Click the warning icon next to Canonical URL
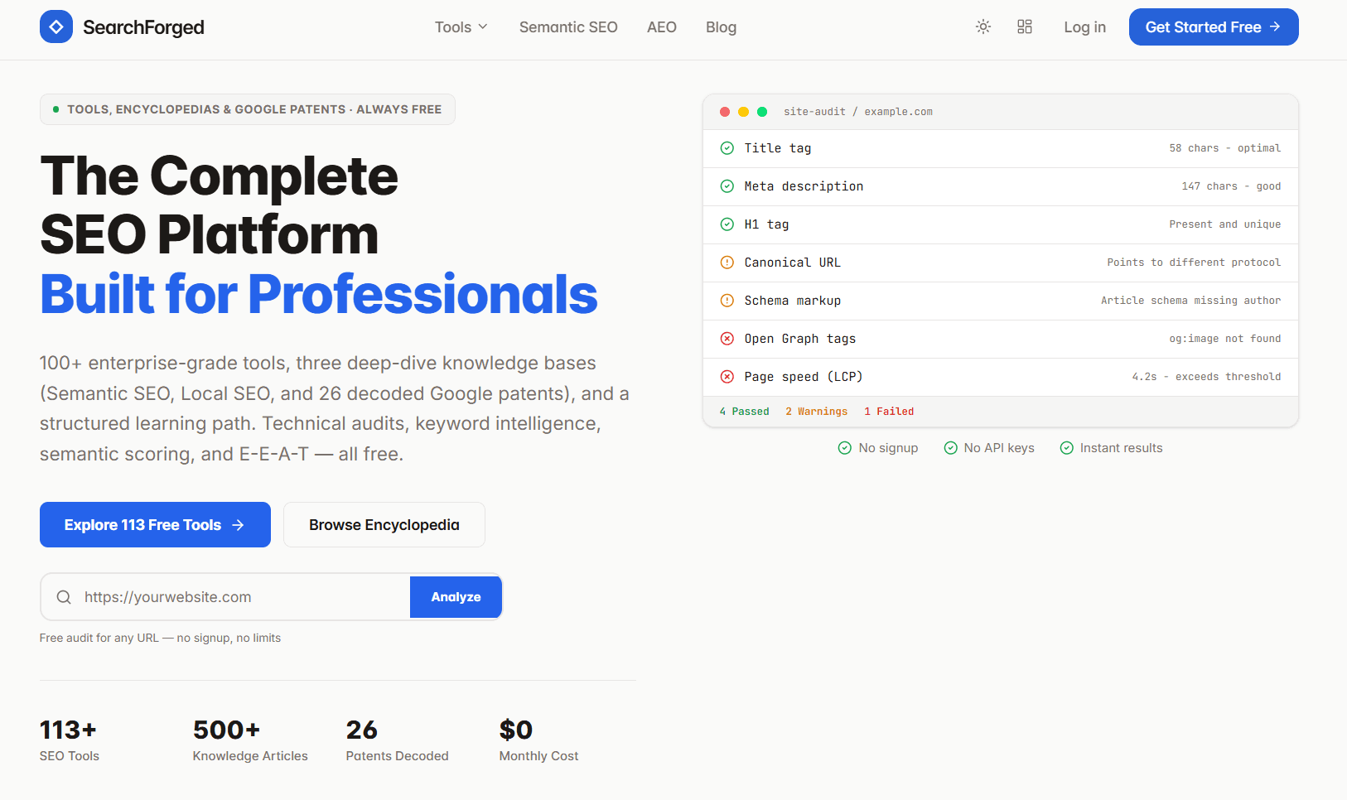 [727, 262]
